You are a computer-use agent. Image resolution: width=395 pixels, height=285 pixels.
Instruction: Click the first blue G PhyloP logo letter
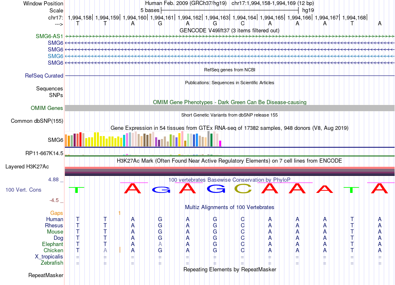pos(161,190)
